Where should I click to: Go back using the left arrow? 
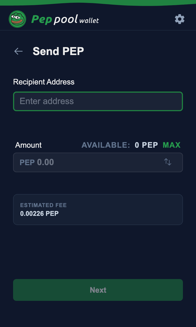pyautogui.click(x=19, y=51)
